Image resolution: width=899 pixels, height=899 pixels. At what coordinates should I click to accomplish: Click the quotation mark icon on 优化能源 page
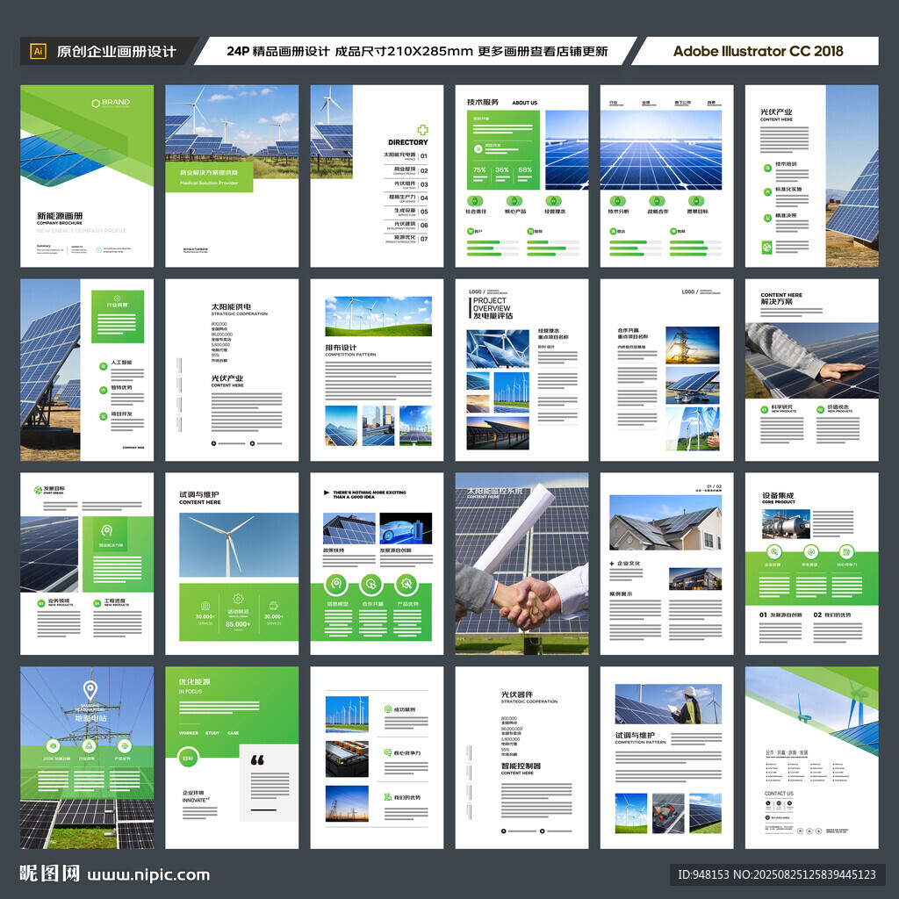(x=257, y=760)
